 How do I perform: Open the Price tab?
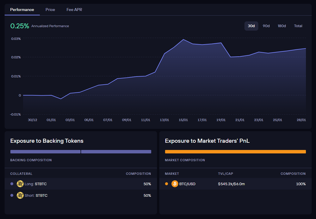coord(50,9)
